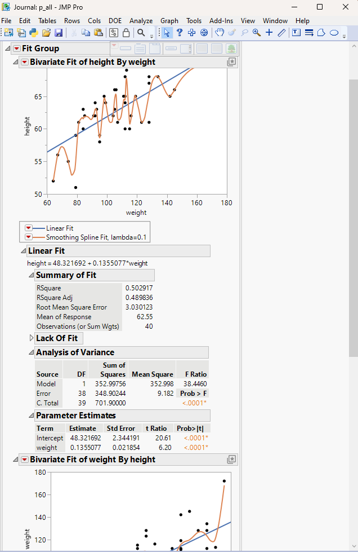Viewport: 358px width, 552px height.
Task: Collapse the Linear Fit section
Action: tap(23, 251)
